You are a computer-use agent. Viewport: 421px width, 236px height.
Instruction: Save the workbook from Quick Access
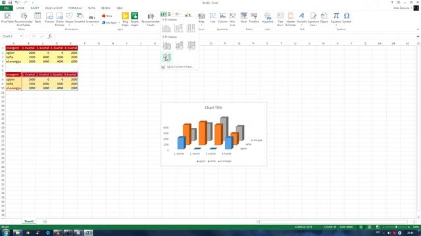10,3
